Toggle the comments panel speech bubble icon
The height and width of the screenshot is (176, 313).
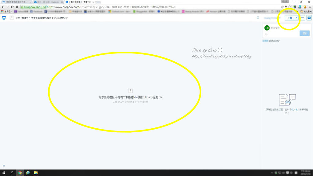click(x=309, y=18)
